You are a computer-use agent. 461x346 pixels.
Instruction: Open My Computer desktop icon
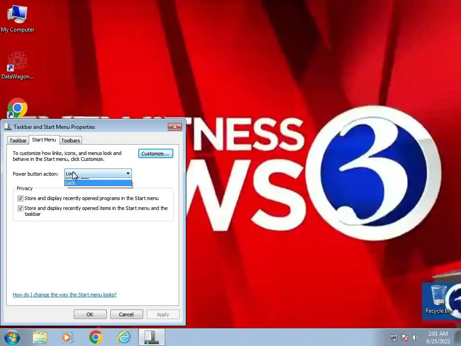pos(18,18)
